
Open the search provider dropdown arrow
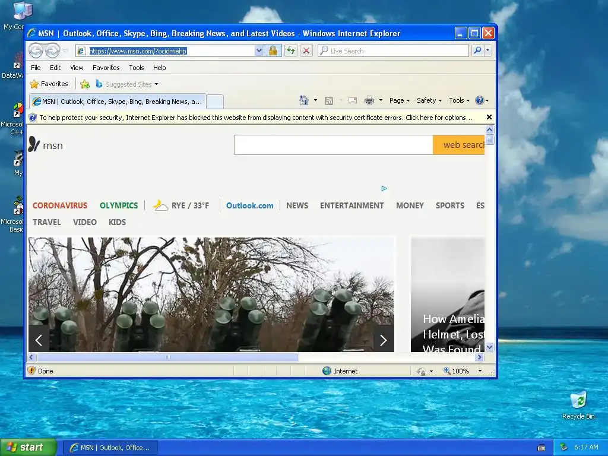click(488, 50)
